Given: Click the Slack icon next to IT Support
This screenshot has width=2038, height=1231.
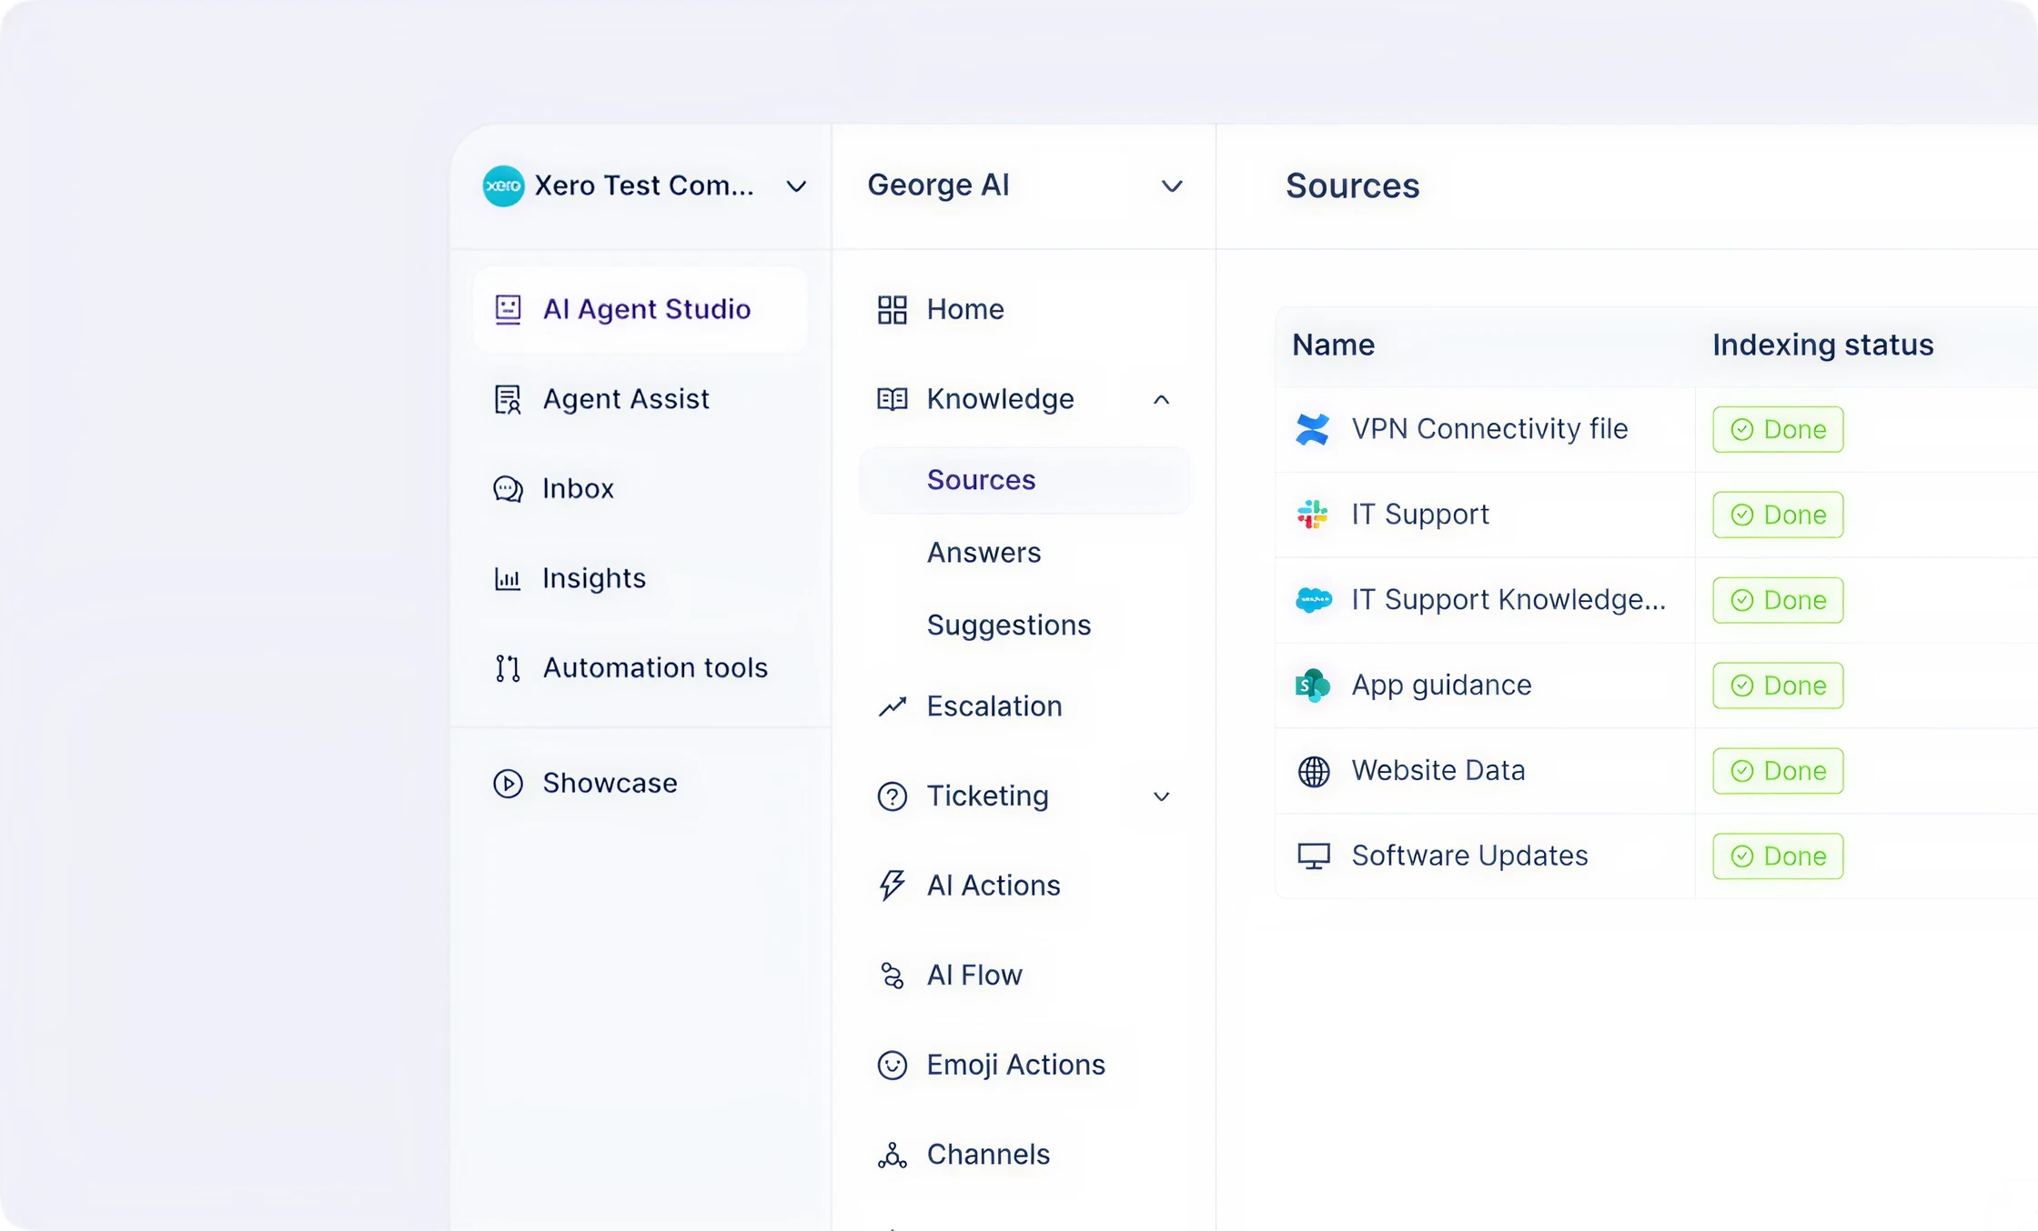Looking at the screenshot, I should click(x=1312, y=515).
